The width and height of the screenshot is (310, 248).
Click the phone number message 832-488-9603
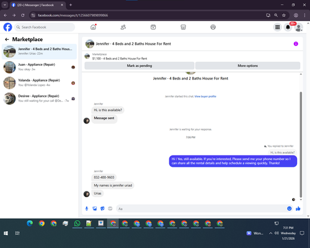(x=104, y=177)
